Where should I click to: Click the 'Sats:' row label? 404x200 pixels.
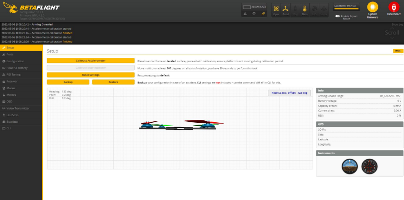point(321,135)
